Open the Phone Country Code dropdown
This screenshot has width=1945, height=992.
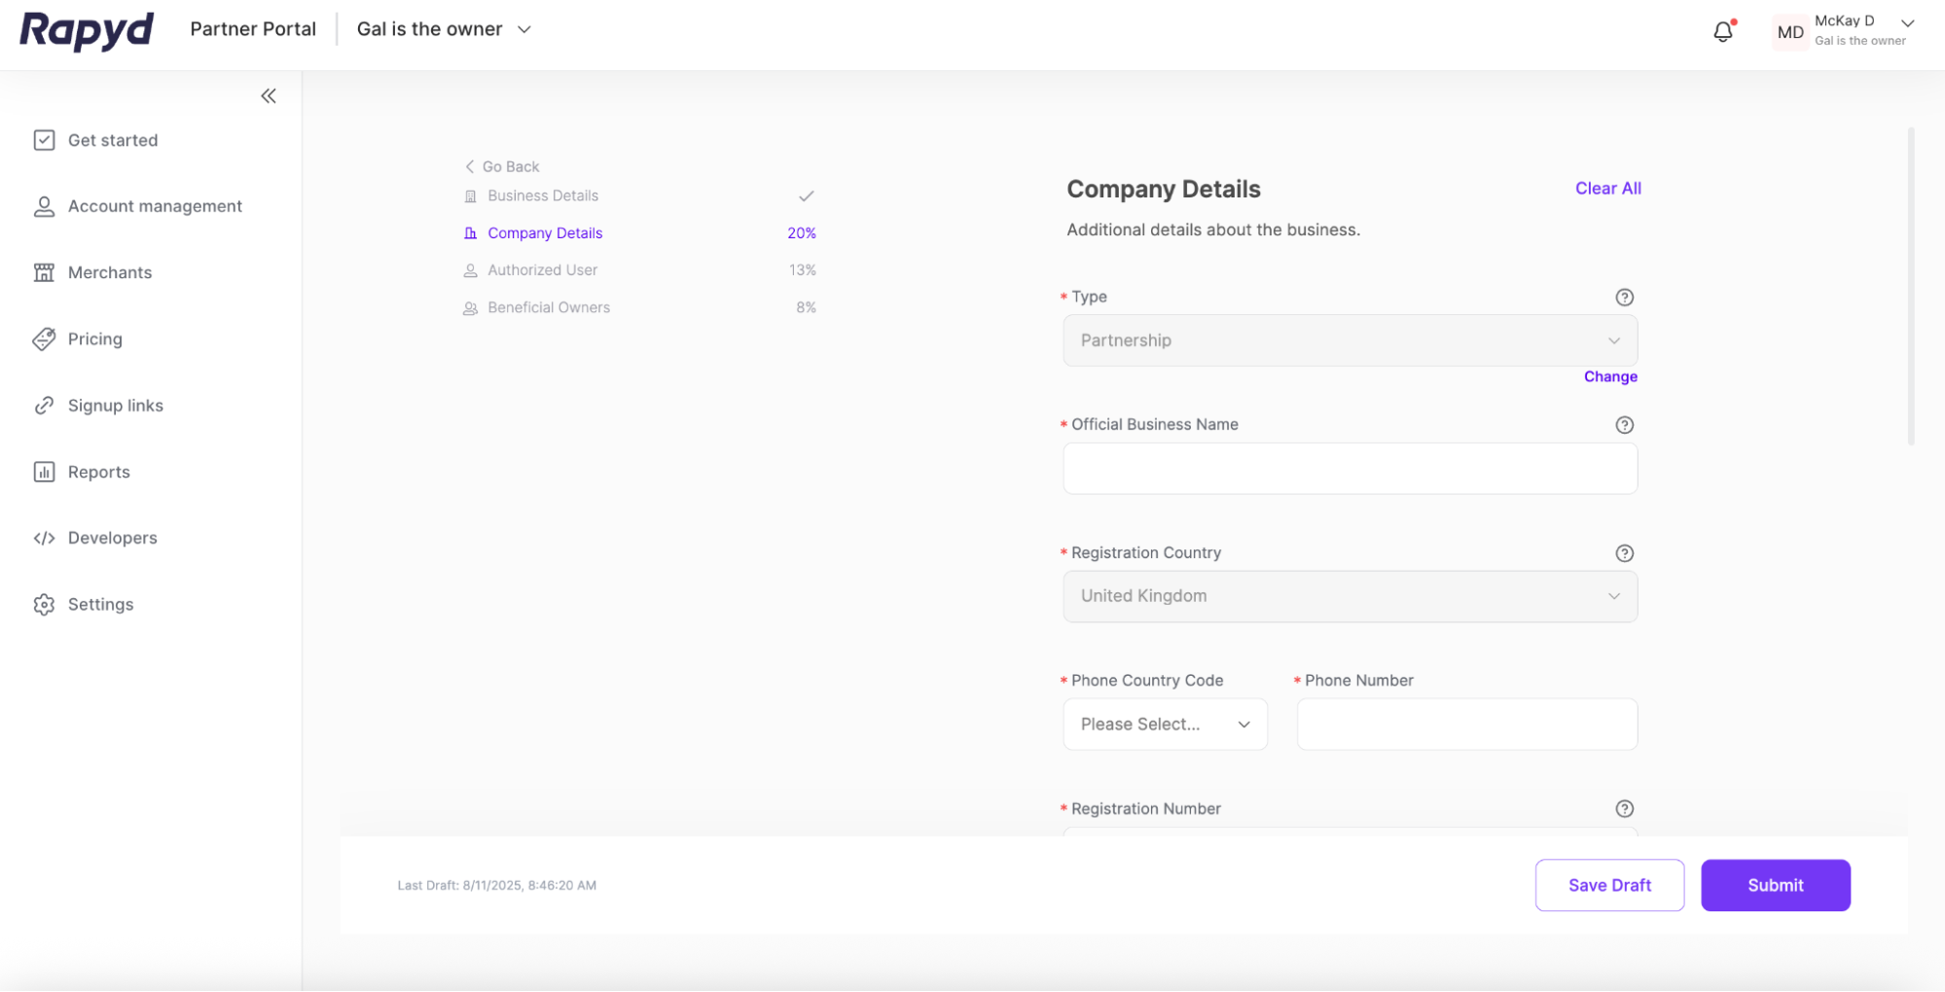coord(1165,725)
